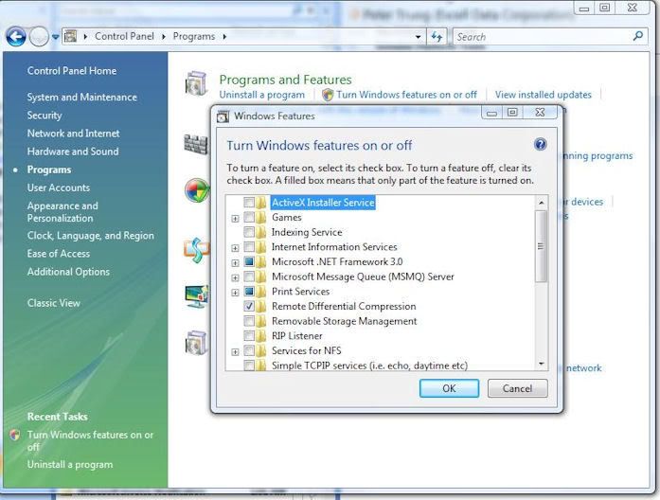The image size is (660, 500).
Task: Click recent task Turn Windows features on or off
Action: tap(90, 440)
